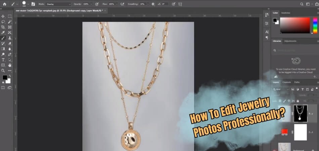The height and width of the screenshot is (151, 319).
Task: Select the Libraries tab
Action: (277, 41)
